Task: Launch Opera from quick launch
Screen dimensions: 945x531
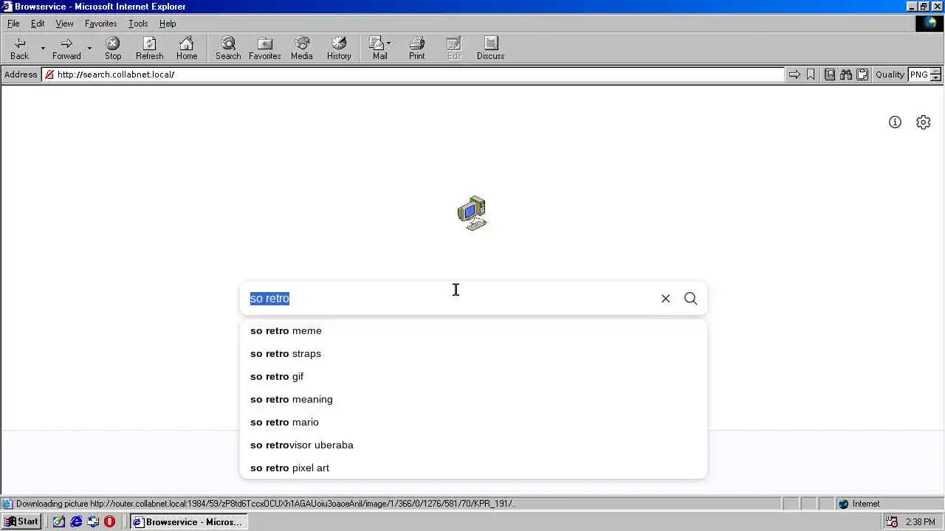Action: coord(110,521)
